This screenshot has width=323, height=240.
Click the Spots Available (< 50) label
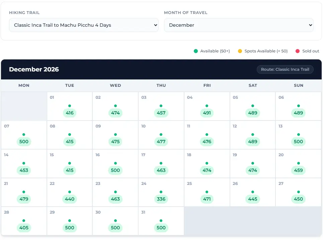[x=266, y=51]
